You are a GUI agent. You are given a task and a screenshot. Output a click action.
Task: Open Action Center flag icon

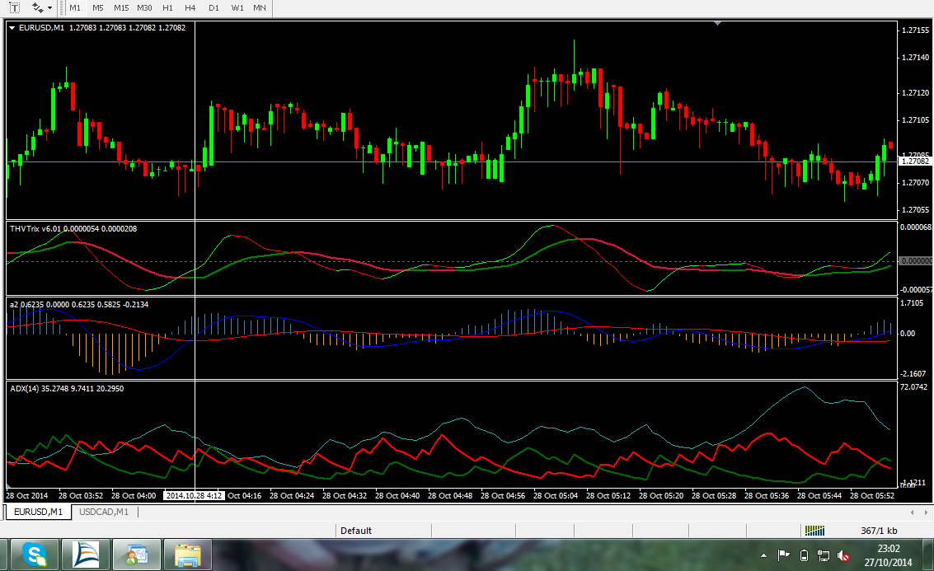(x=783, y=555)
